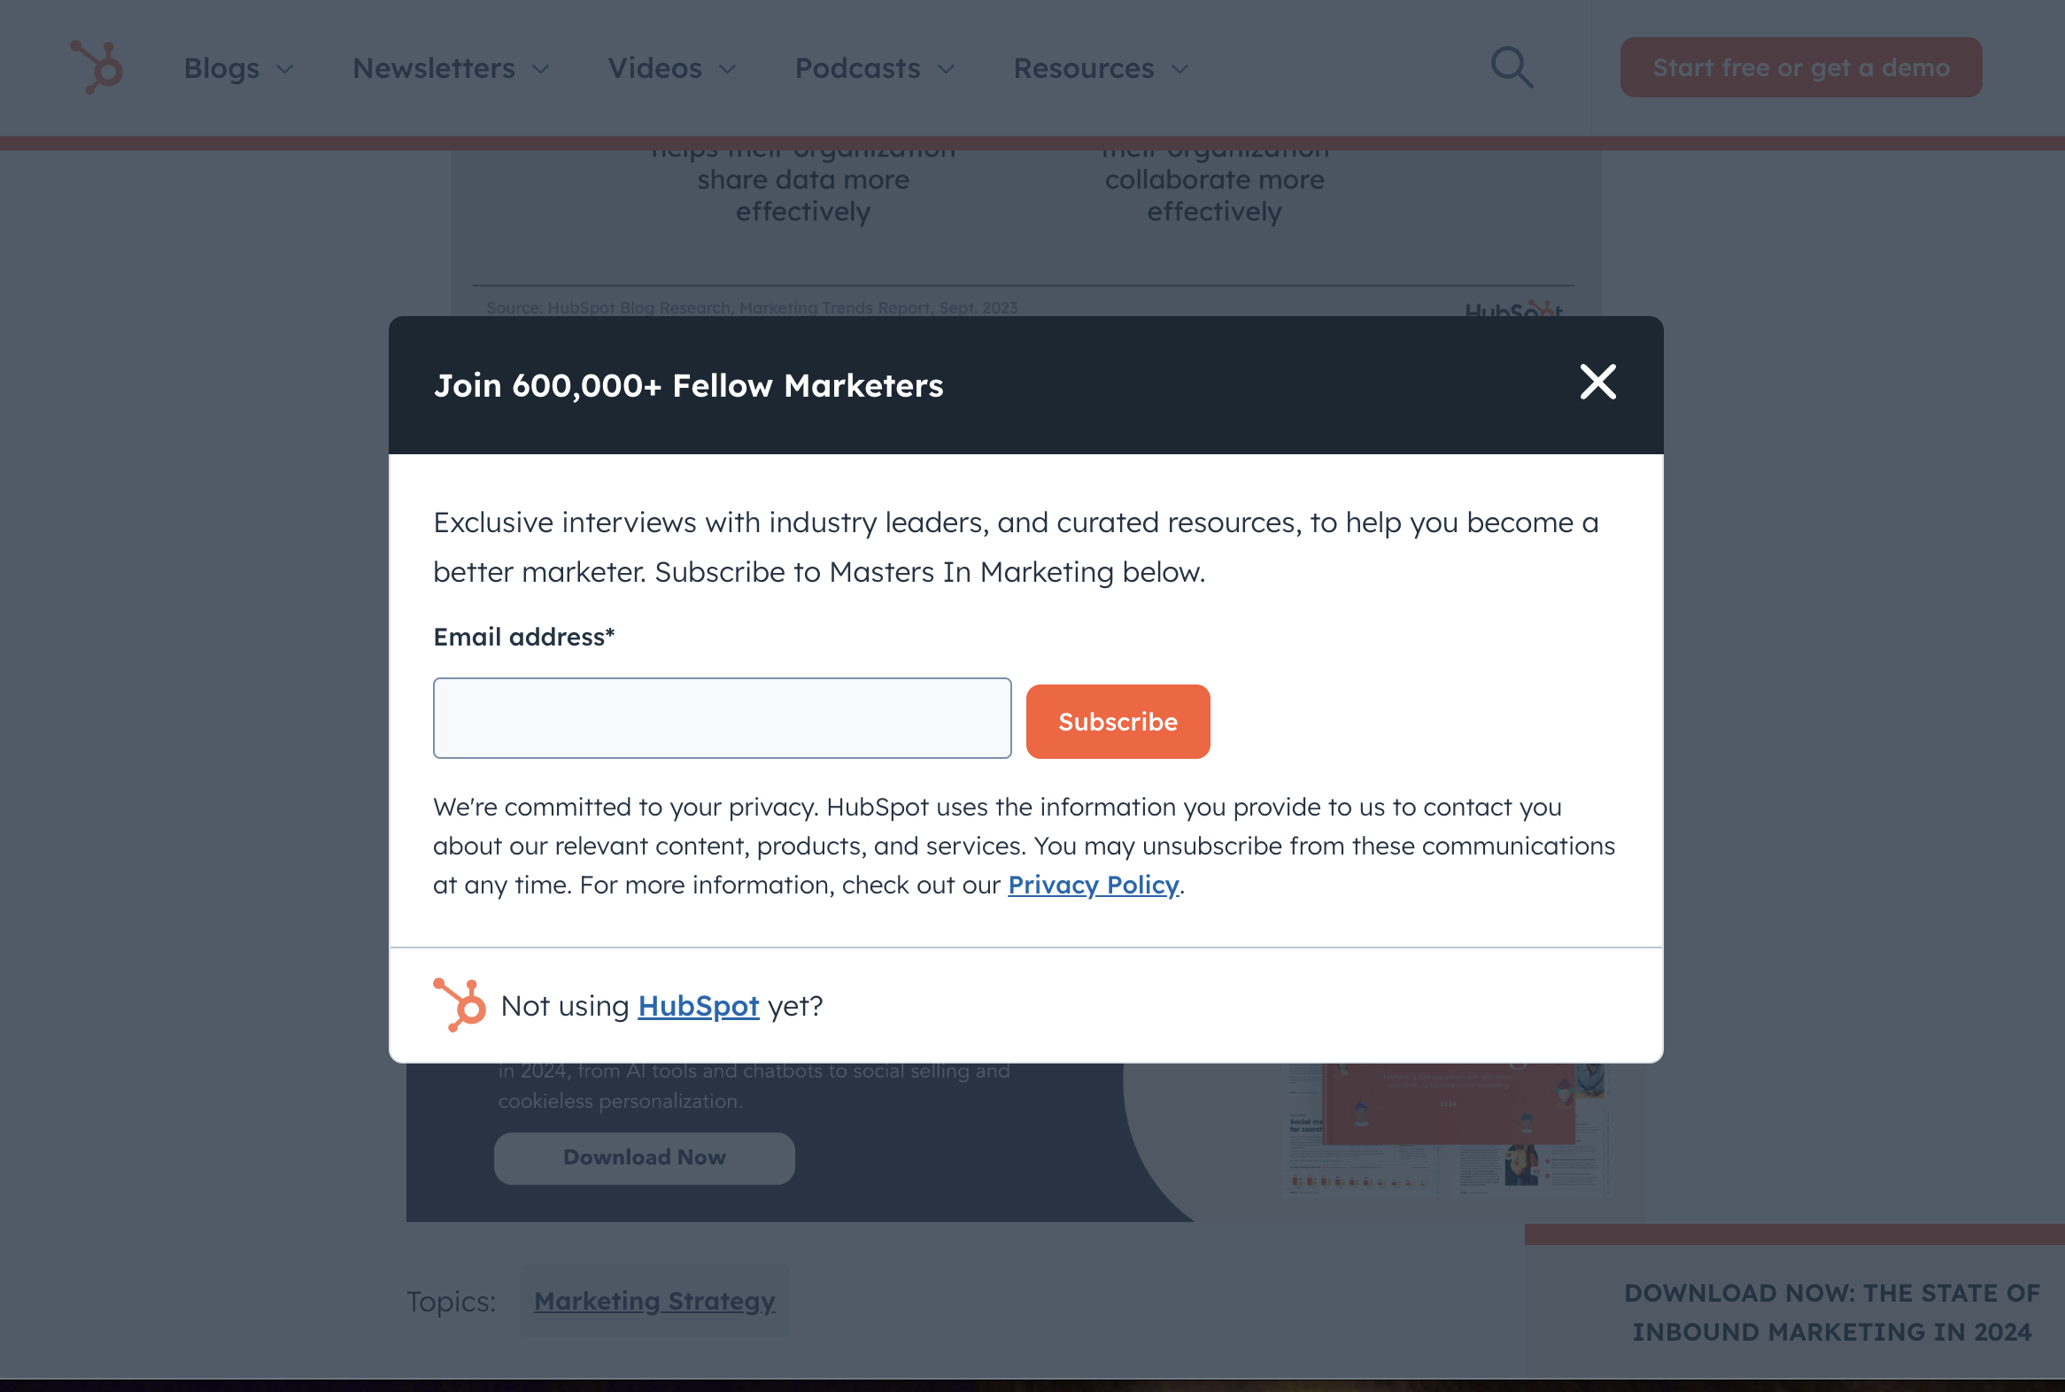Expand the Videos dropdown menu
The height and width of the screenshot is (1392, 2065).
coord(671,66)
